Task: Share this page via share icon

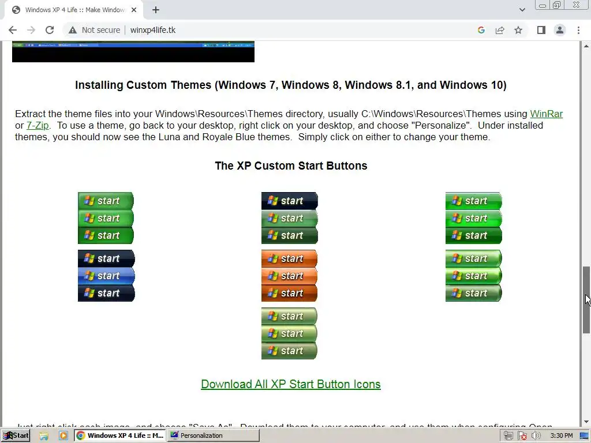Action: tap(500, 30)
